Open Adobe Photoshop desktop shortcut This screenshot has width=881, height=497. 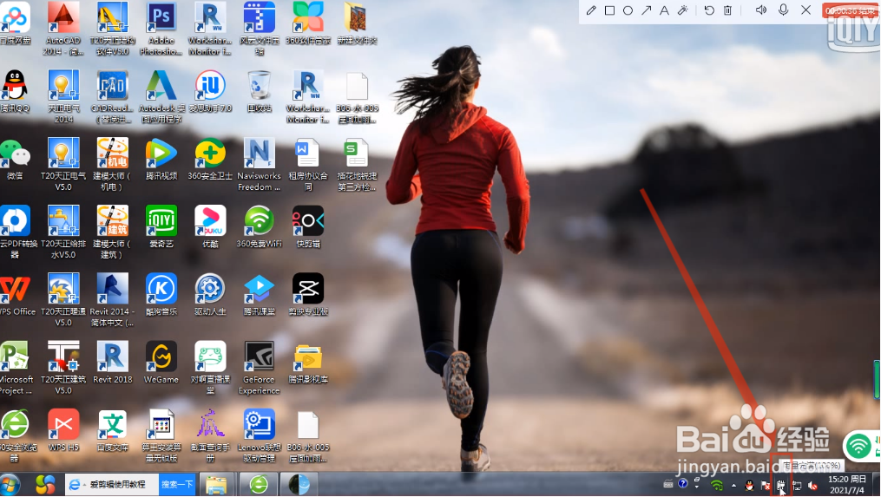point(161,28)
